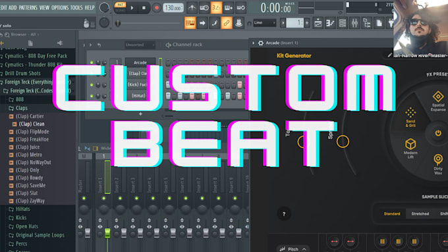Select the Sand & Grit FX preset
Screen dimensions: 448x252
click(410, 117)
